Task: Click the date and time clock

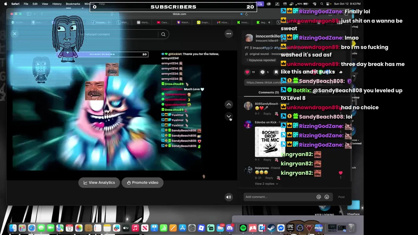Action: 346,4
